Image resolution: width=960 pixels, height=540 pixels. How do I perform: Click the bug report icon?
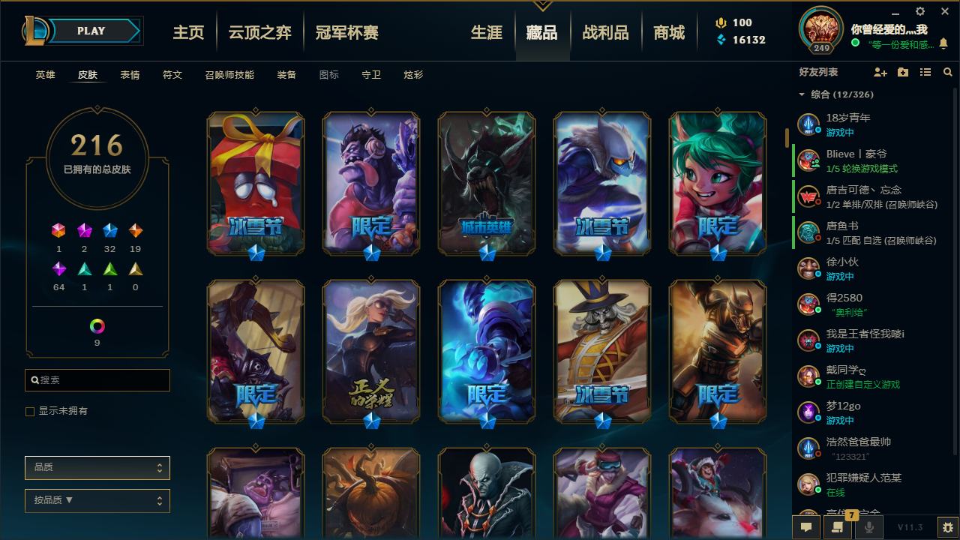click(x=949, y=527)
